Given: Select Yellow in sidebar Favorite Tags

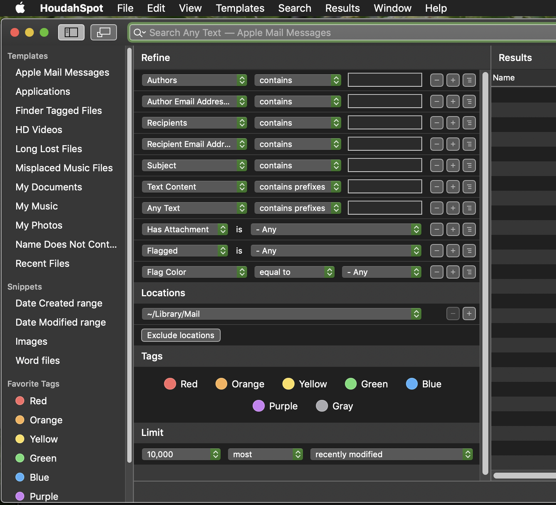Looking at the screenshot, I should 37,439.
